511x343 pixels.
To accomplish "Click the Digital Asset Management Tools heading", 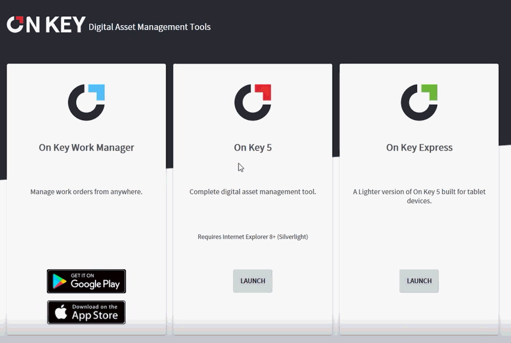I will [x=150, y=27].
